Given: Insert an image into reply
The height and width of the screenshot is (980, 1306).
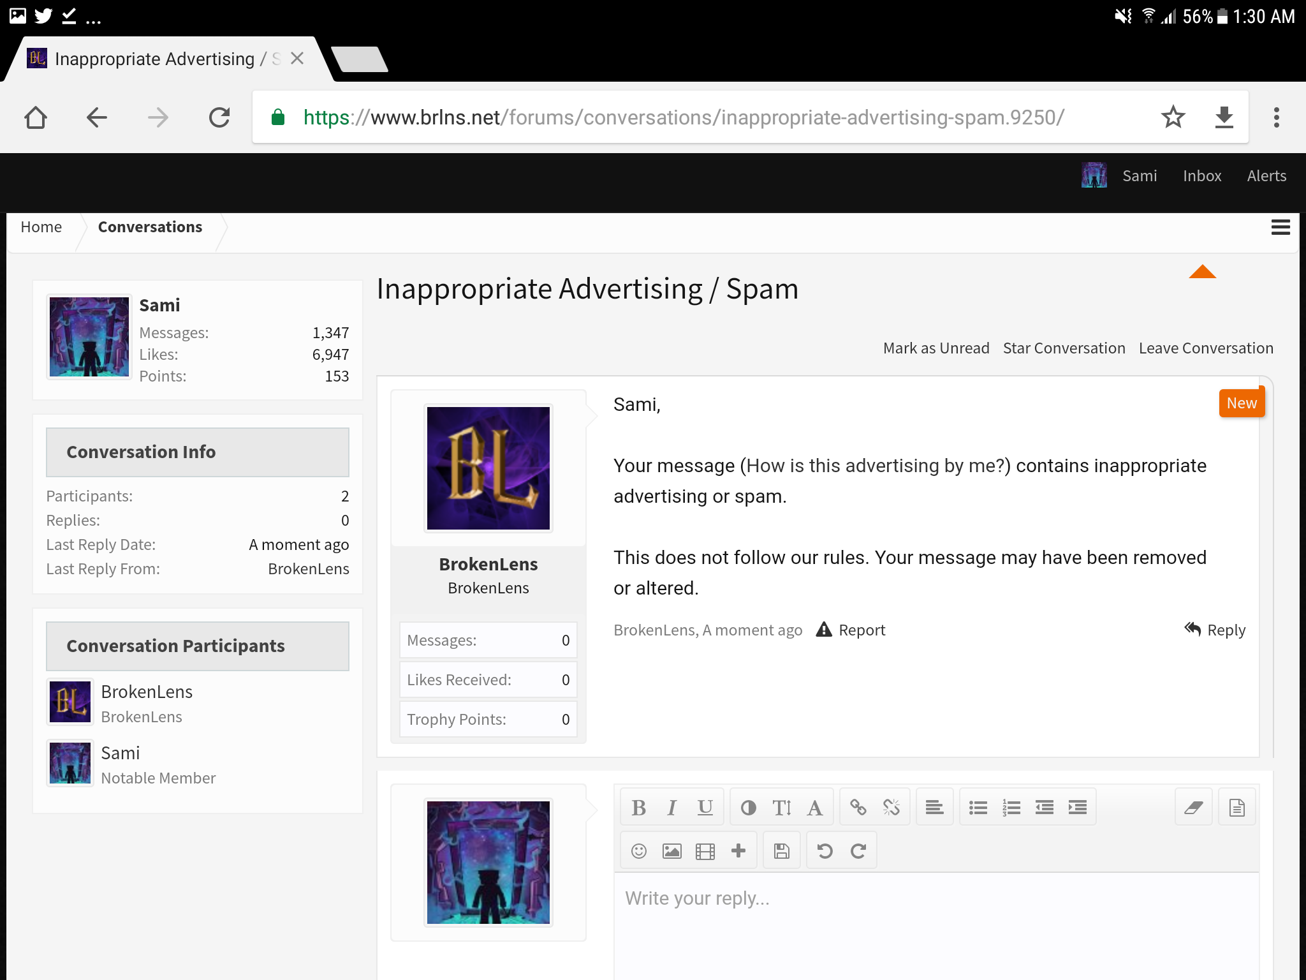Looking at the screenshot, I should coord(671,851).
